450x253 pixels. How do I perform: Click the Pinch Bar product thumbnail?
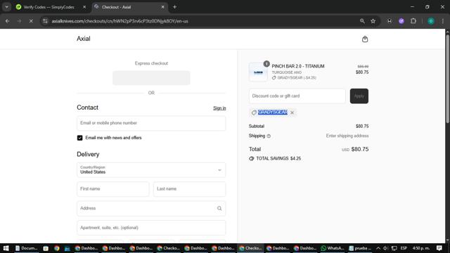click(258, 72)
